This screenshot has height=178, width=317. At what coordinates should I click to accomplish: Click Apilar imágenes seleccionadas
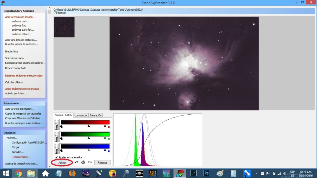click(x=23, y=89)
